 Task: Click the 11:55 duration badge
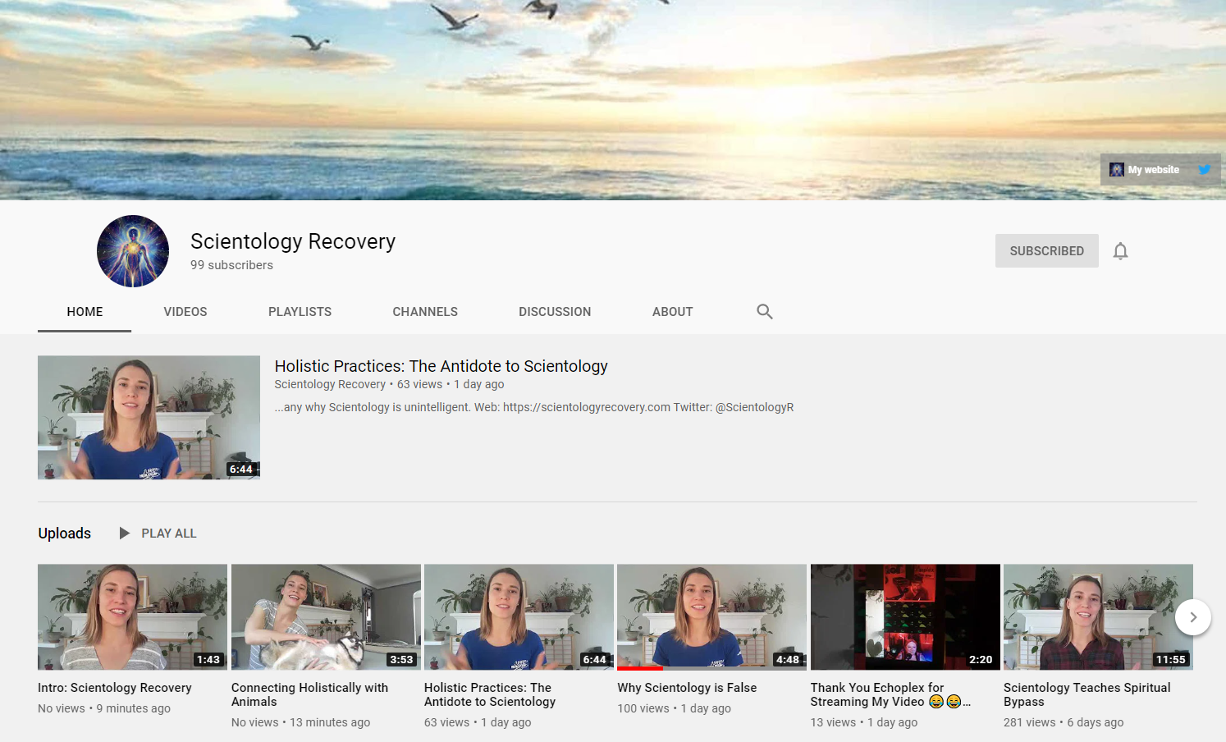point(1171,659)
